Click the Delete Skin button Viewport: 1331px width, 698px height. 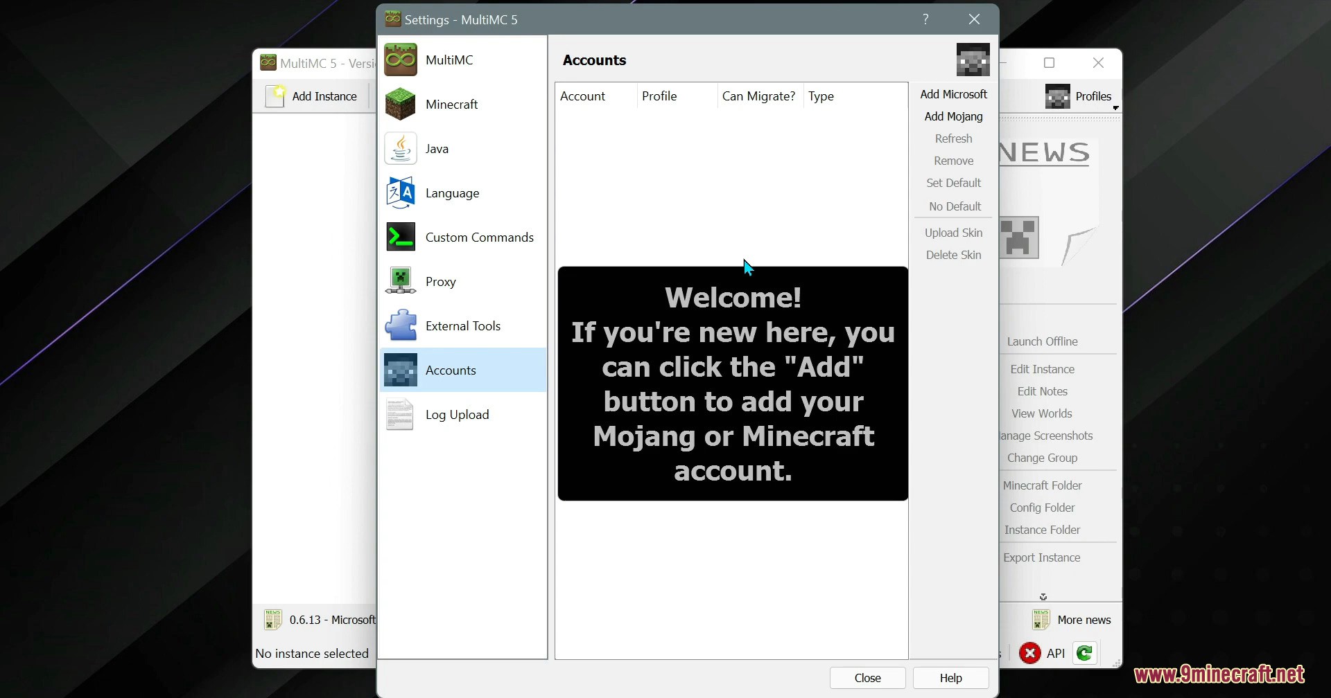[x=953, y=255]
